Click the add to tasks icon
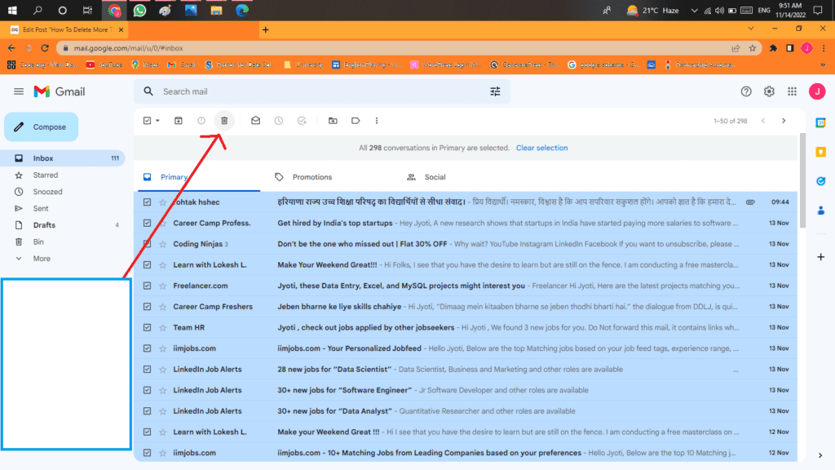The width and height of the screenshot is (835, 470). point(302,121)
